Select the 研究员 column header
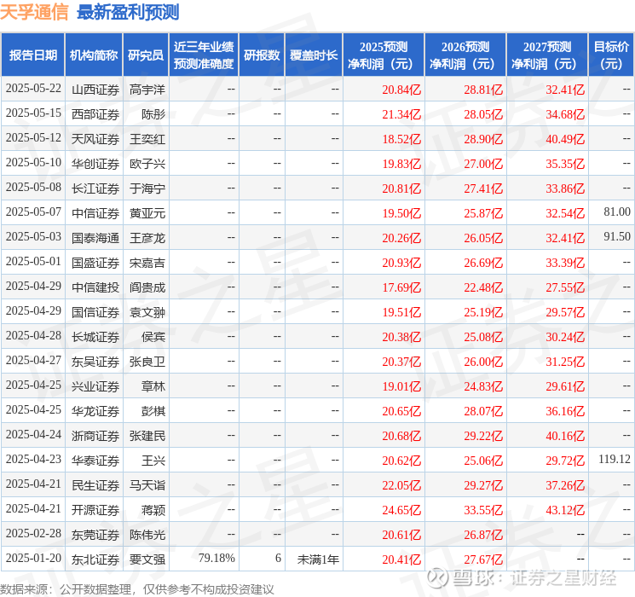The height and width of the screenshot is (597, 635). point(146,55)
